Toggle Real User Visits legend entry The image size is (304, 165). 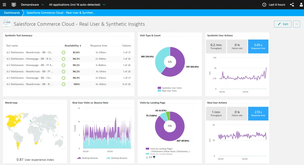pos(167,91)
